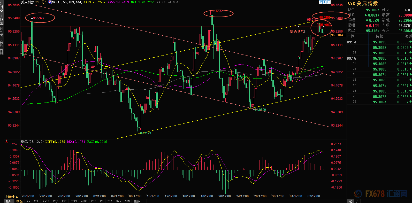Click the MA103:94.7756 legend value
The height and width of the screenshot is (203, 412).
click(143, 2)
